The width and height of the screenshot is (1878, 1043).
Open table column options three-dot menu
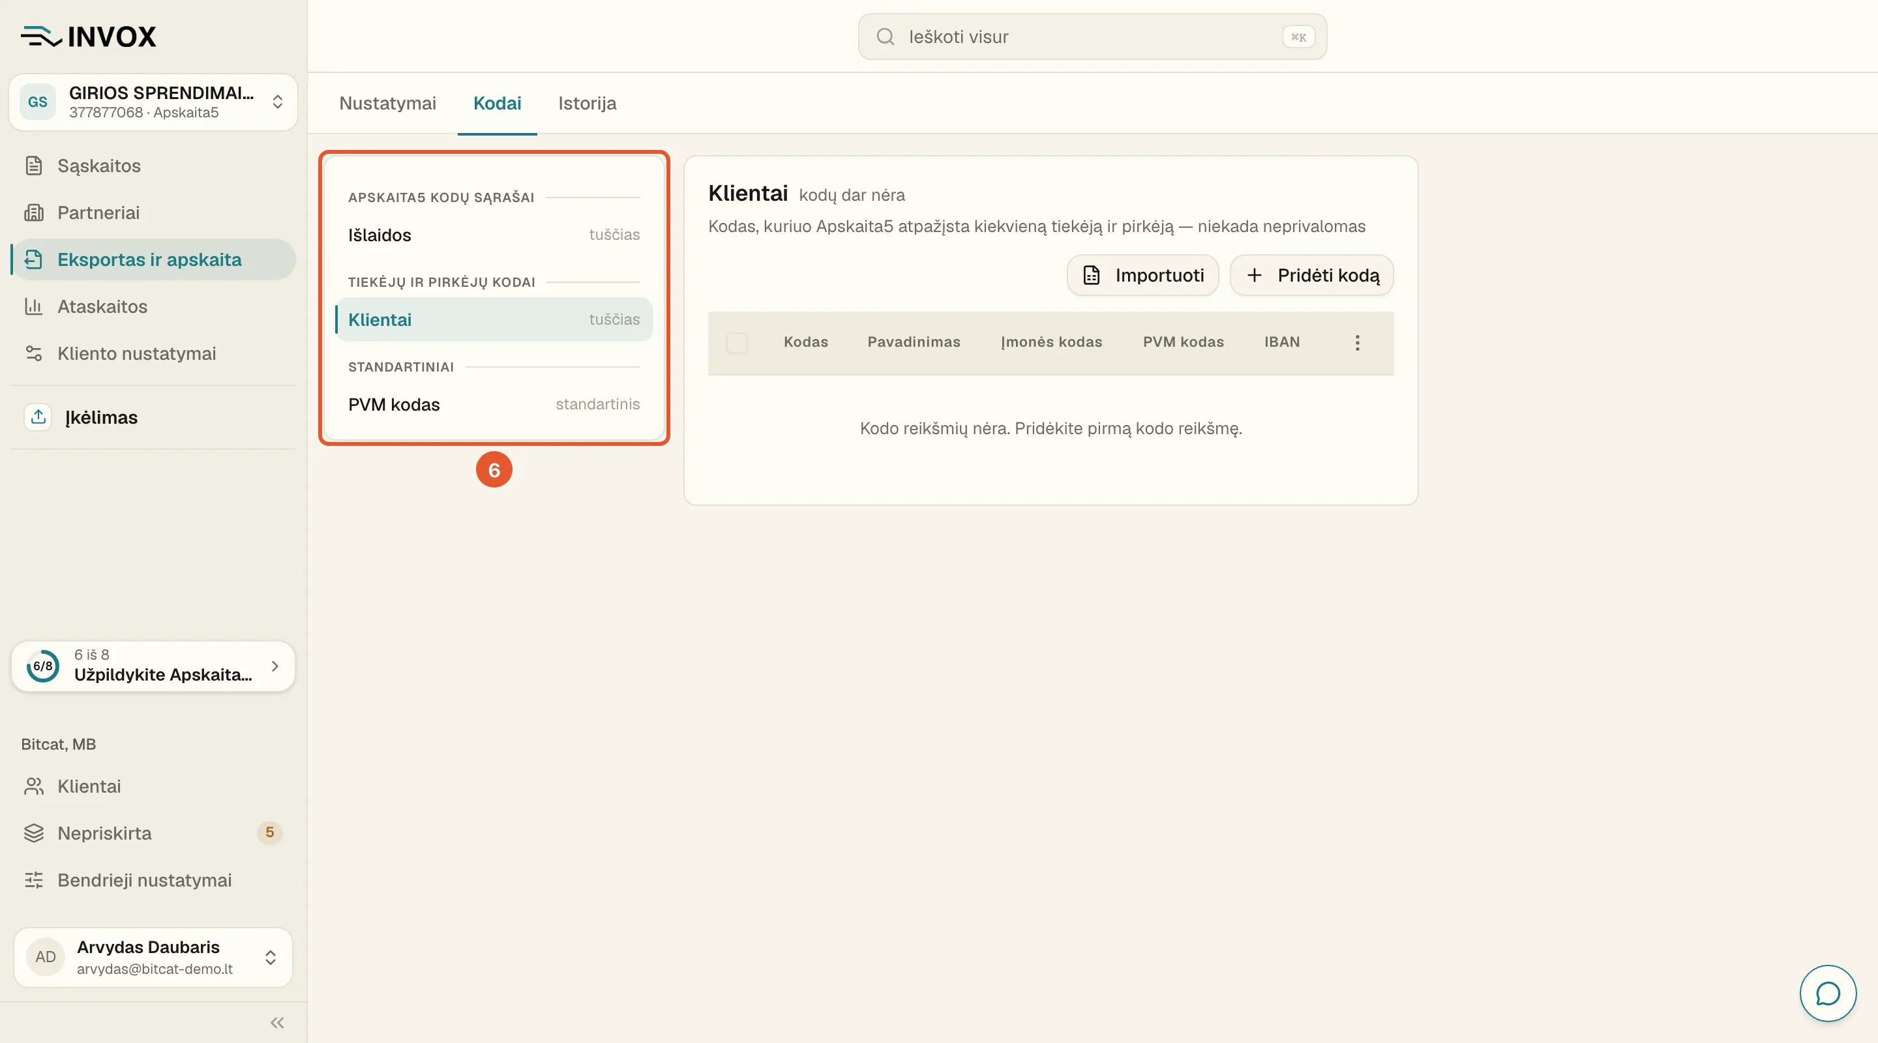point(1357,343)
